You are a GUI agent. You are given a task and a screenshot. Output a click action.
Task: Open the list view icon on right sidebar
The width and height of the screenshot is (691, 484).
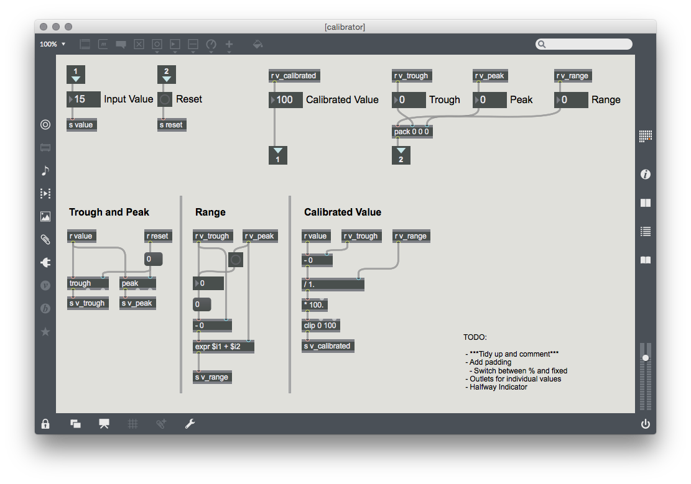[646, 232]
